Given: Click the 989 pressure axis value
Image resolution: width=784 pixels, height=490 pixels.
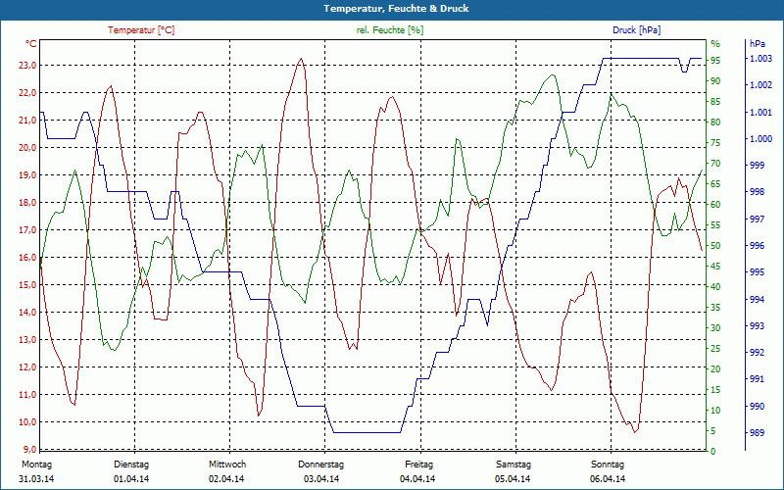Looking at the screenshot, I should (x=757, y=433).
